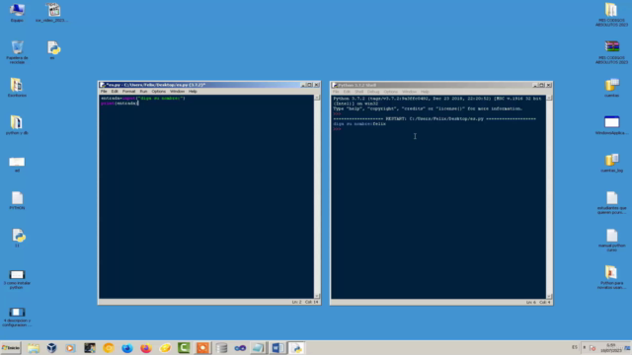Open the File menu in Python Shell window
Screen dimensions: 632x355
click(x=336, y=92)
